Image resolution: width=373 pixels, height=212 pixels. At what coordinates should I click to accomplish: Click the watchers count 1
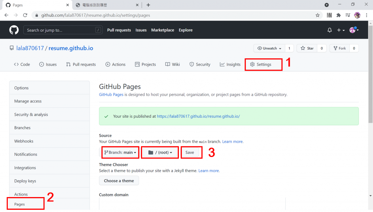289,48
